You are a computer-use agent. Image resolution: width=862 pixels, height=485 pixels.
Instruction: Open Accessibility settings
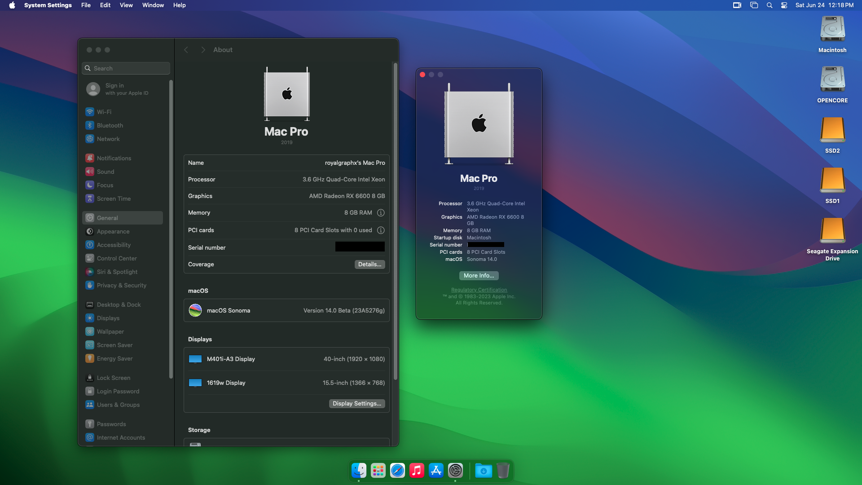(123, 245)
